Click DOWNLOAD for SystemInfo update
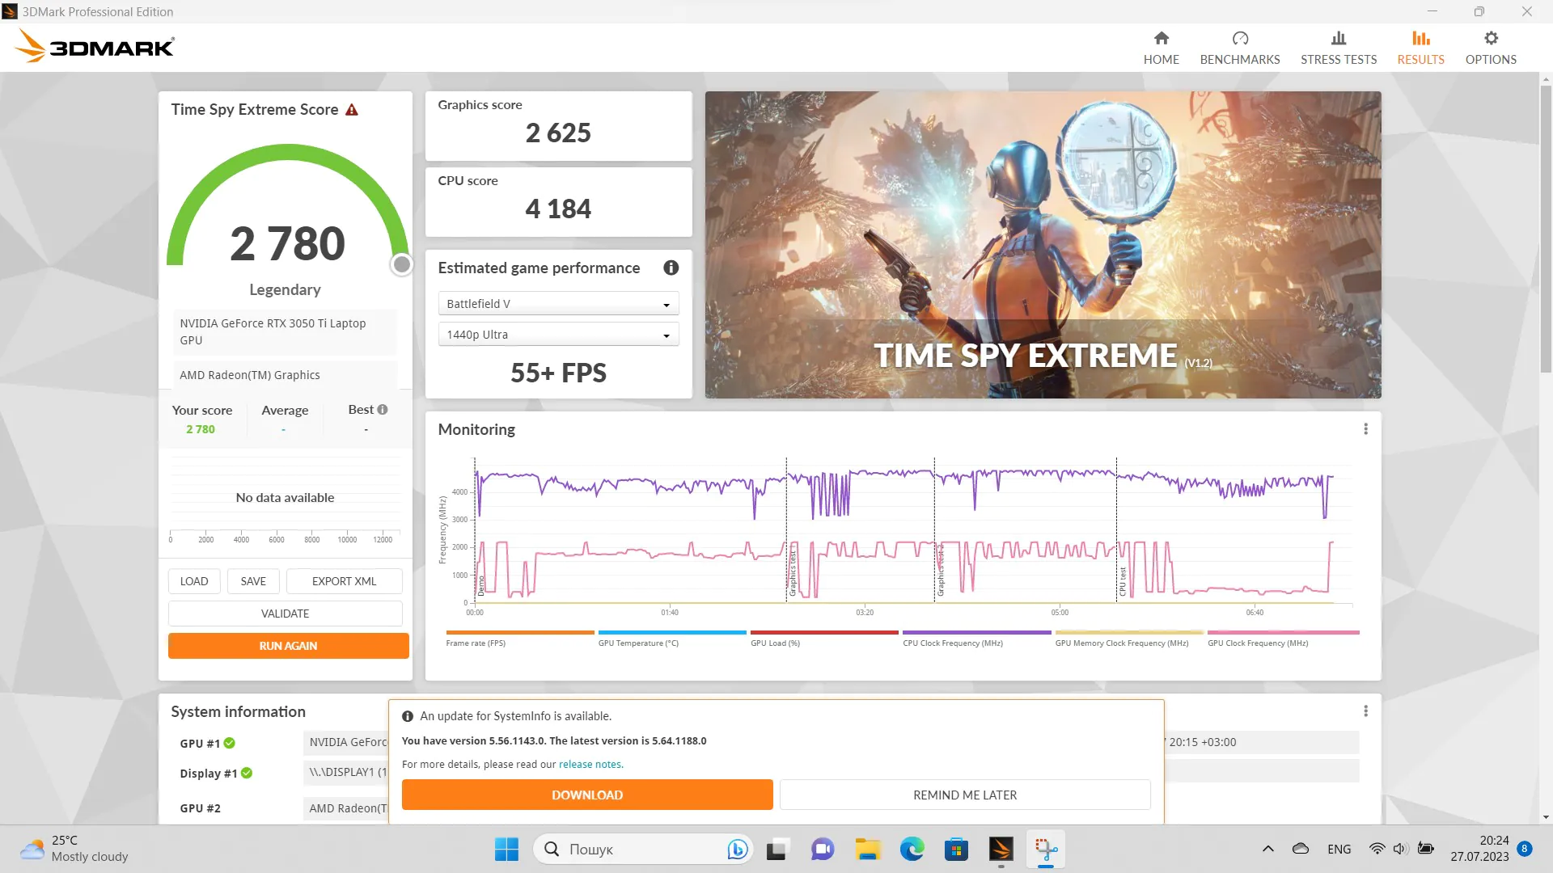 (587, 795)
